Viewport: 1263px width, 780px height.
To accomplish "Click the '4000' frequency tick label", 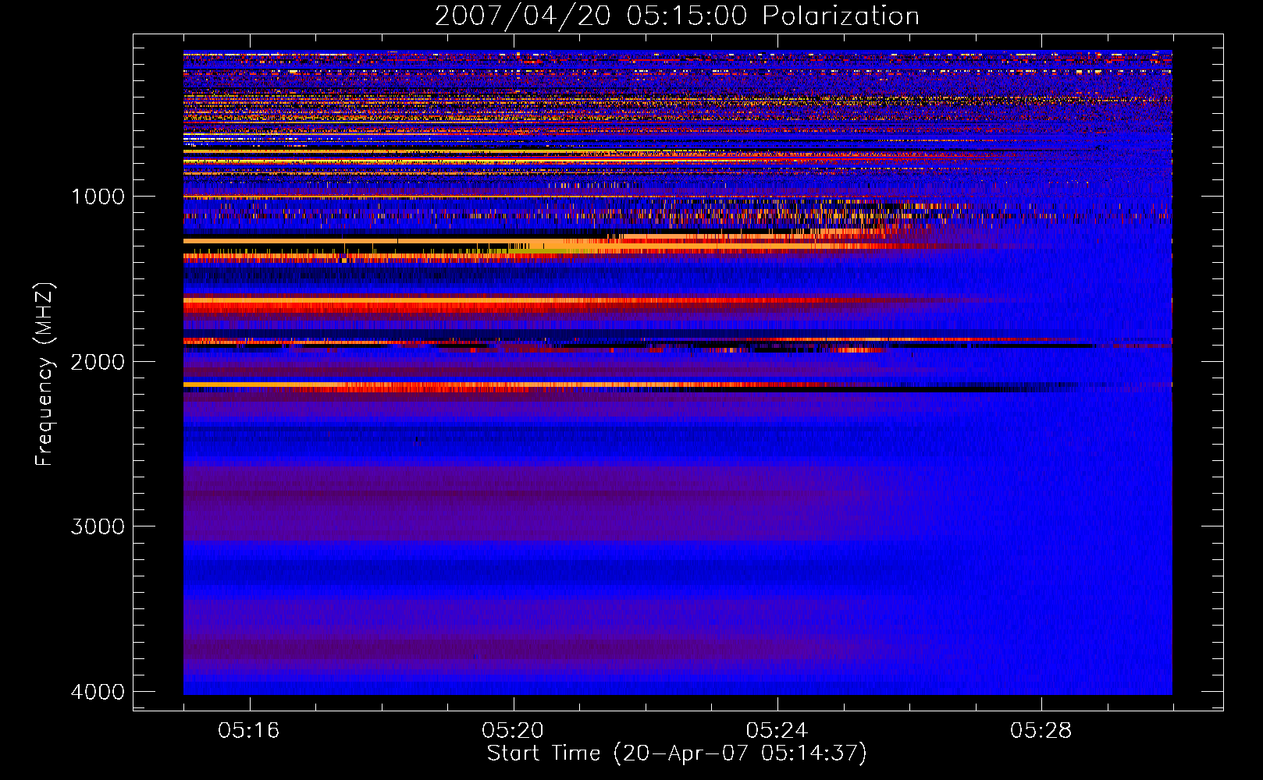I will pos(98,692).
